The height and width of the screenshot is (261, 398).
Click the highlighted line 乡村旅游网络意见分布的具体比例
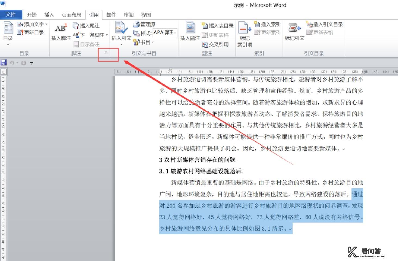click(x=224, y=228)
